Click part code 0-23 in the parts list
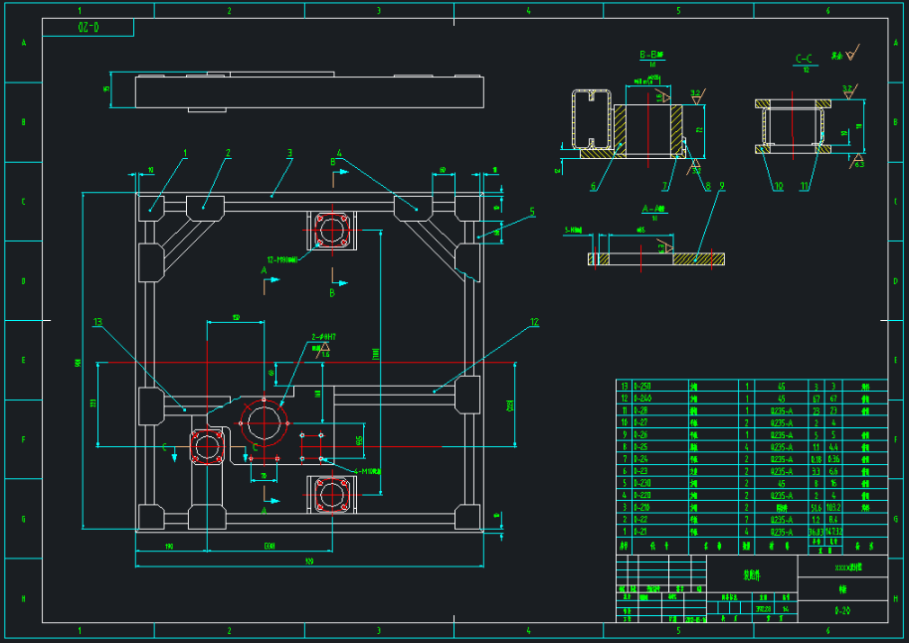 coord(640,471)
